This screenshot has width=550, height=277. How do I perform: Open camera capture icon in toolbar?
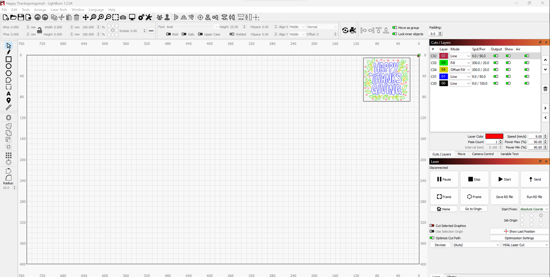pyautogui.click(x=124, y=17)
